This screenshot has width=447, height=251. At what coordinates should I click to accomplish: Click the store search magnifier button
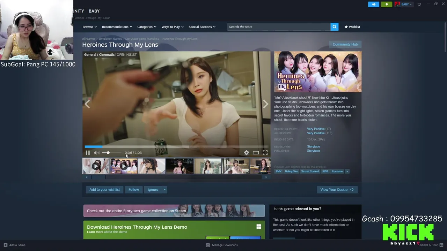tap(334, 27)
